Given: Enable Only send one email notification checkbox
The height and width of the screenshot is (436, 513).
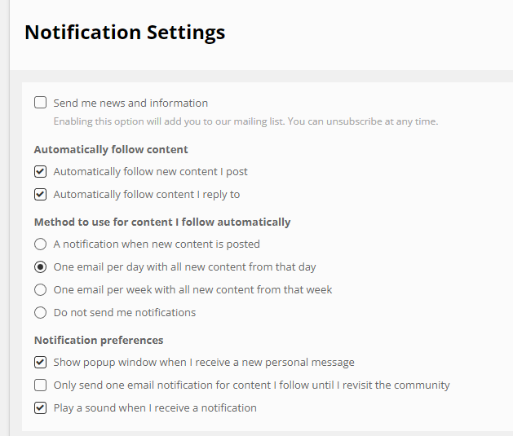Looking at the screenshot, I should coord(40,385).
